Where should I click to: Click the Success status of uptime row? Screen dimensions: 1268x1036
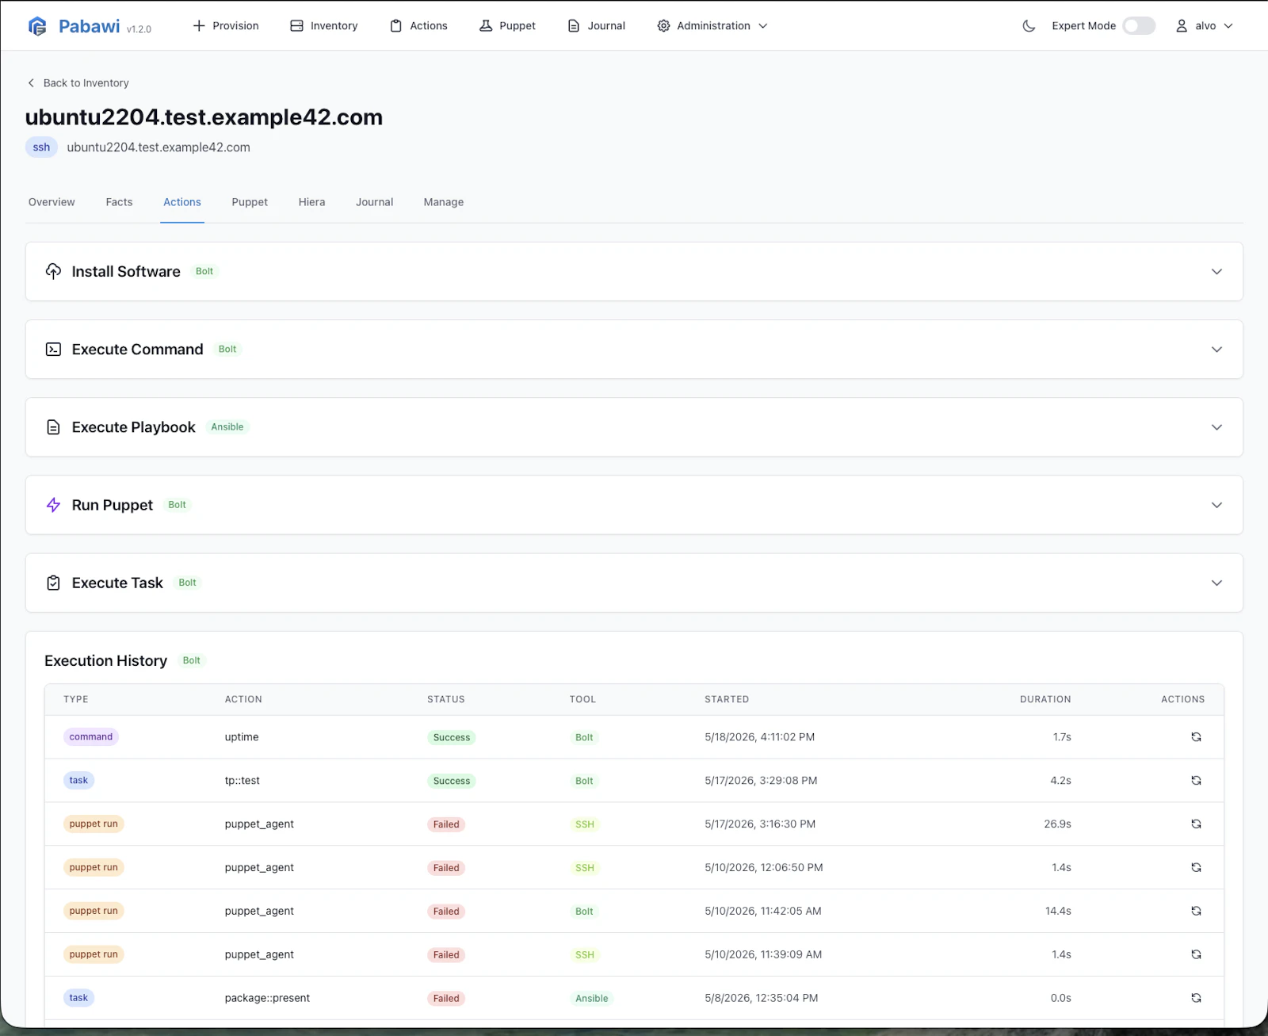(x=452, y=737)
